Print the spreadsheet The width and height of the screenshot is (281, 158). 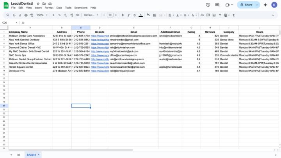point(26,15)
